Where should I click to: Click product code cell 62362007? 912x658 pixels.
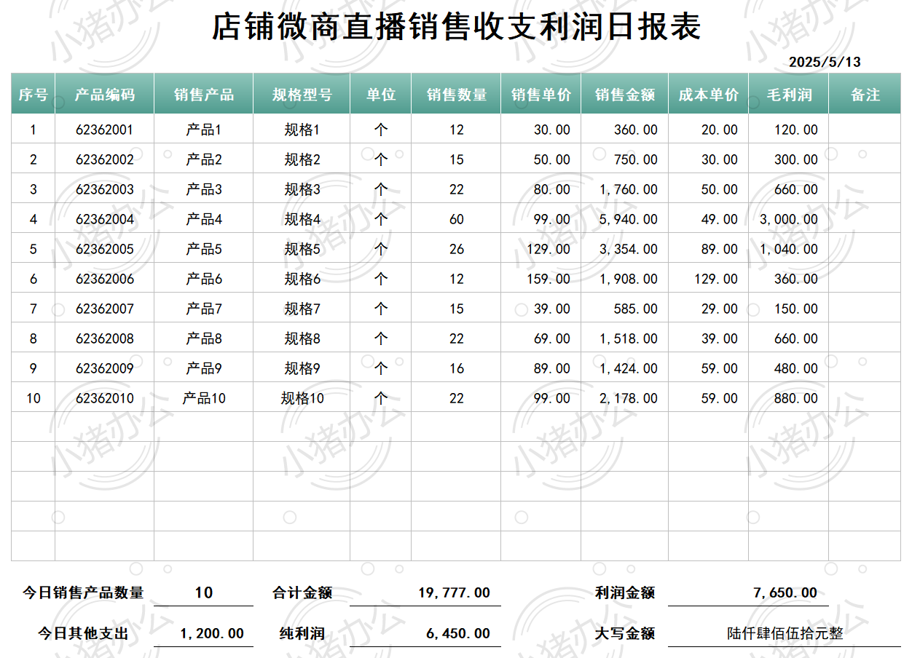click(105, 309)
